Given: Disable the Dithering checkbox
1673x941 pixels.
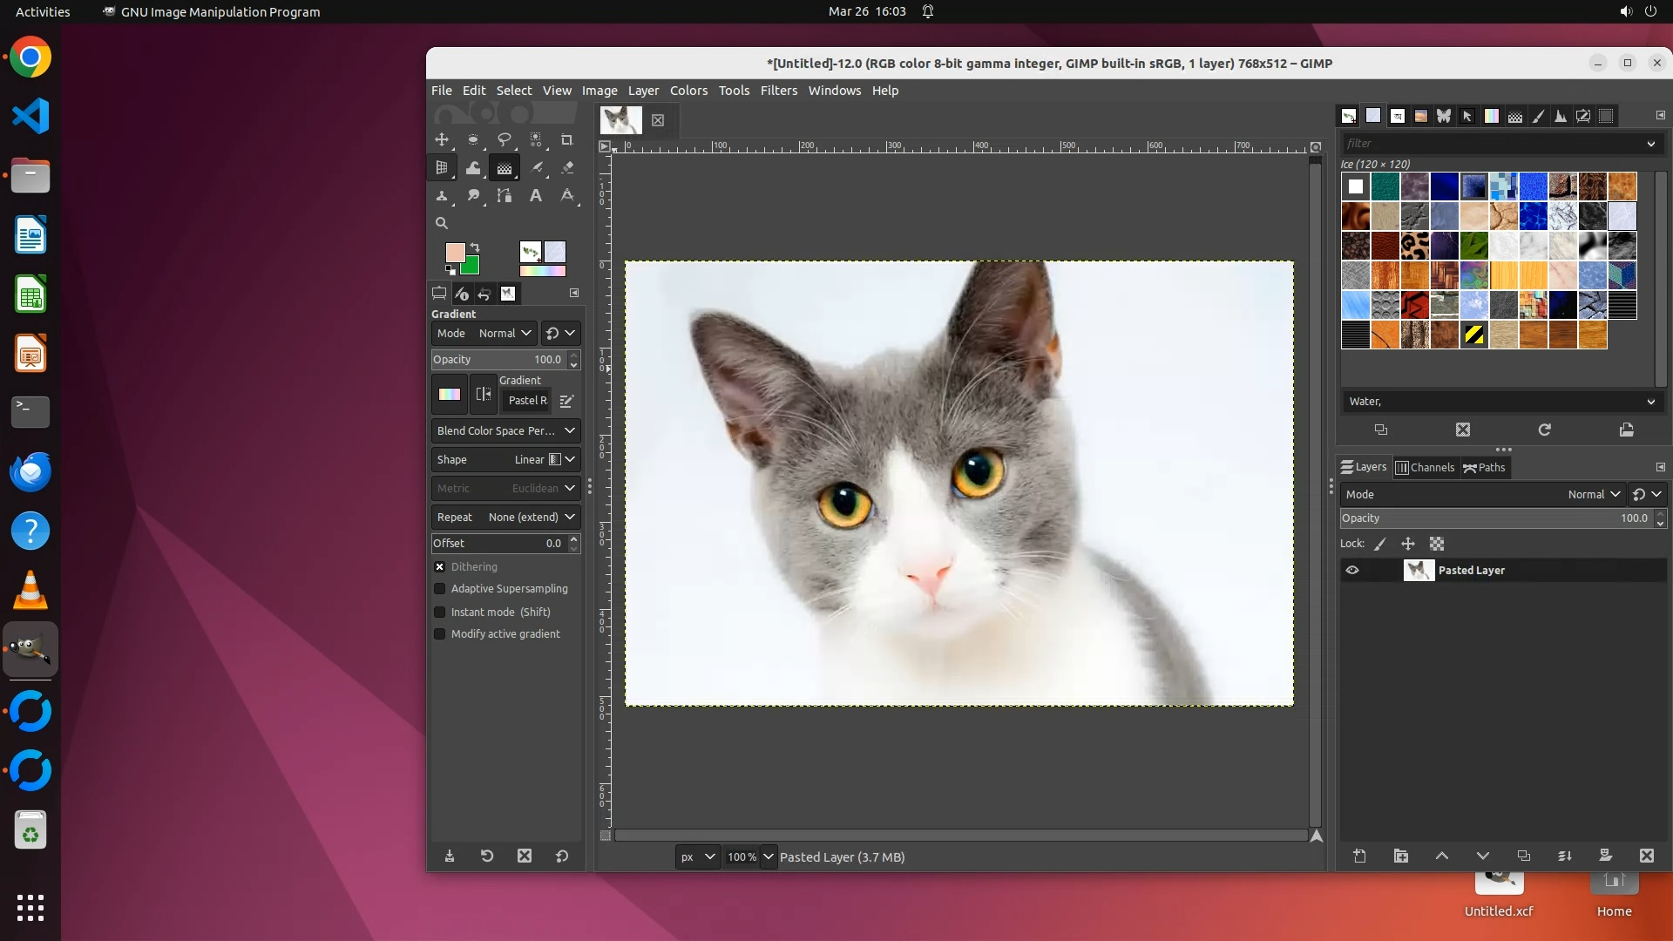Looking at the screenshot, I should pyautogui.click(x=440, y=566).
